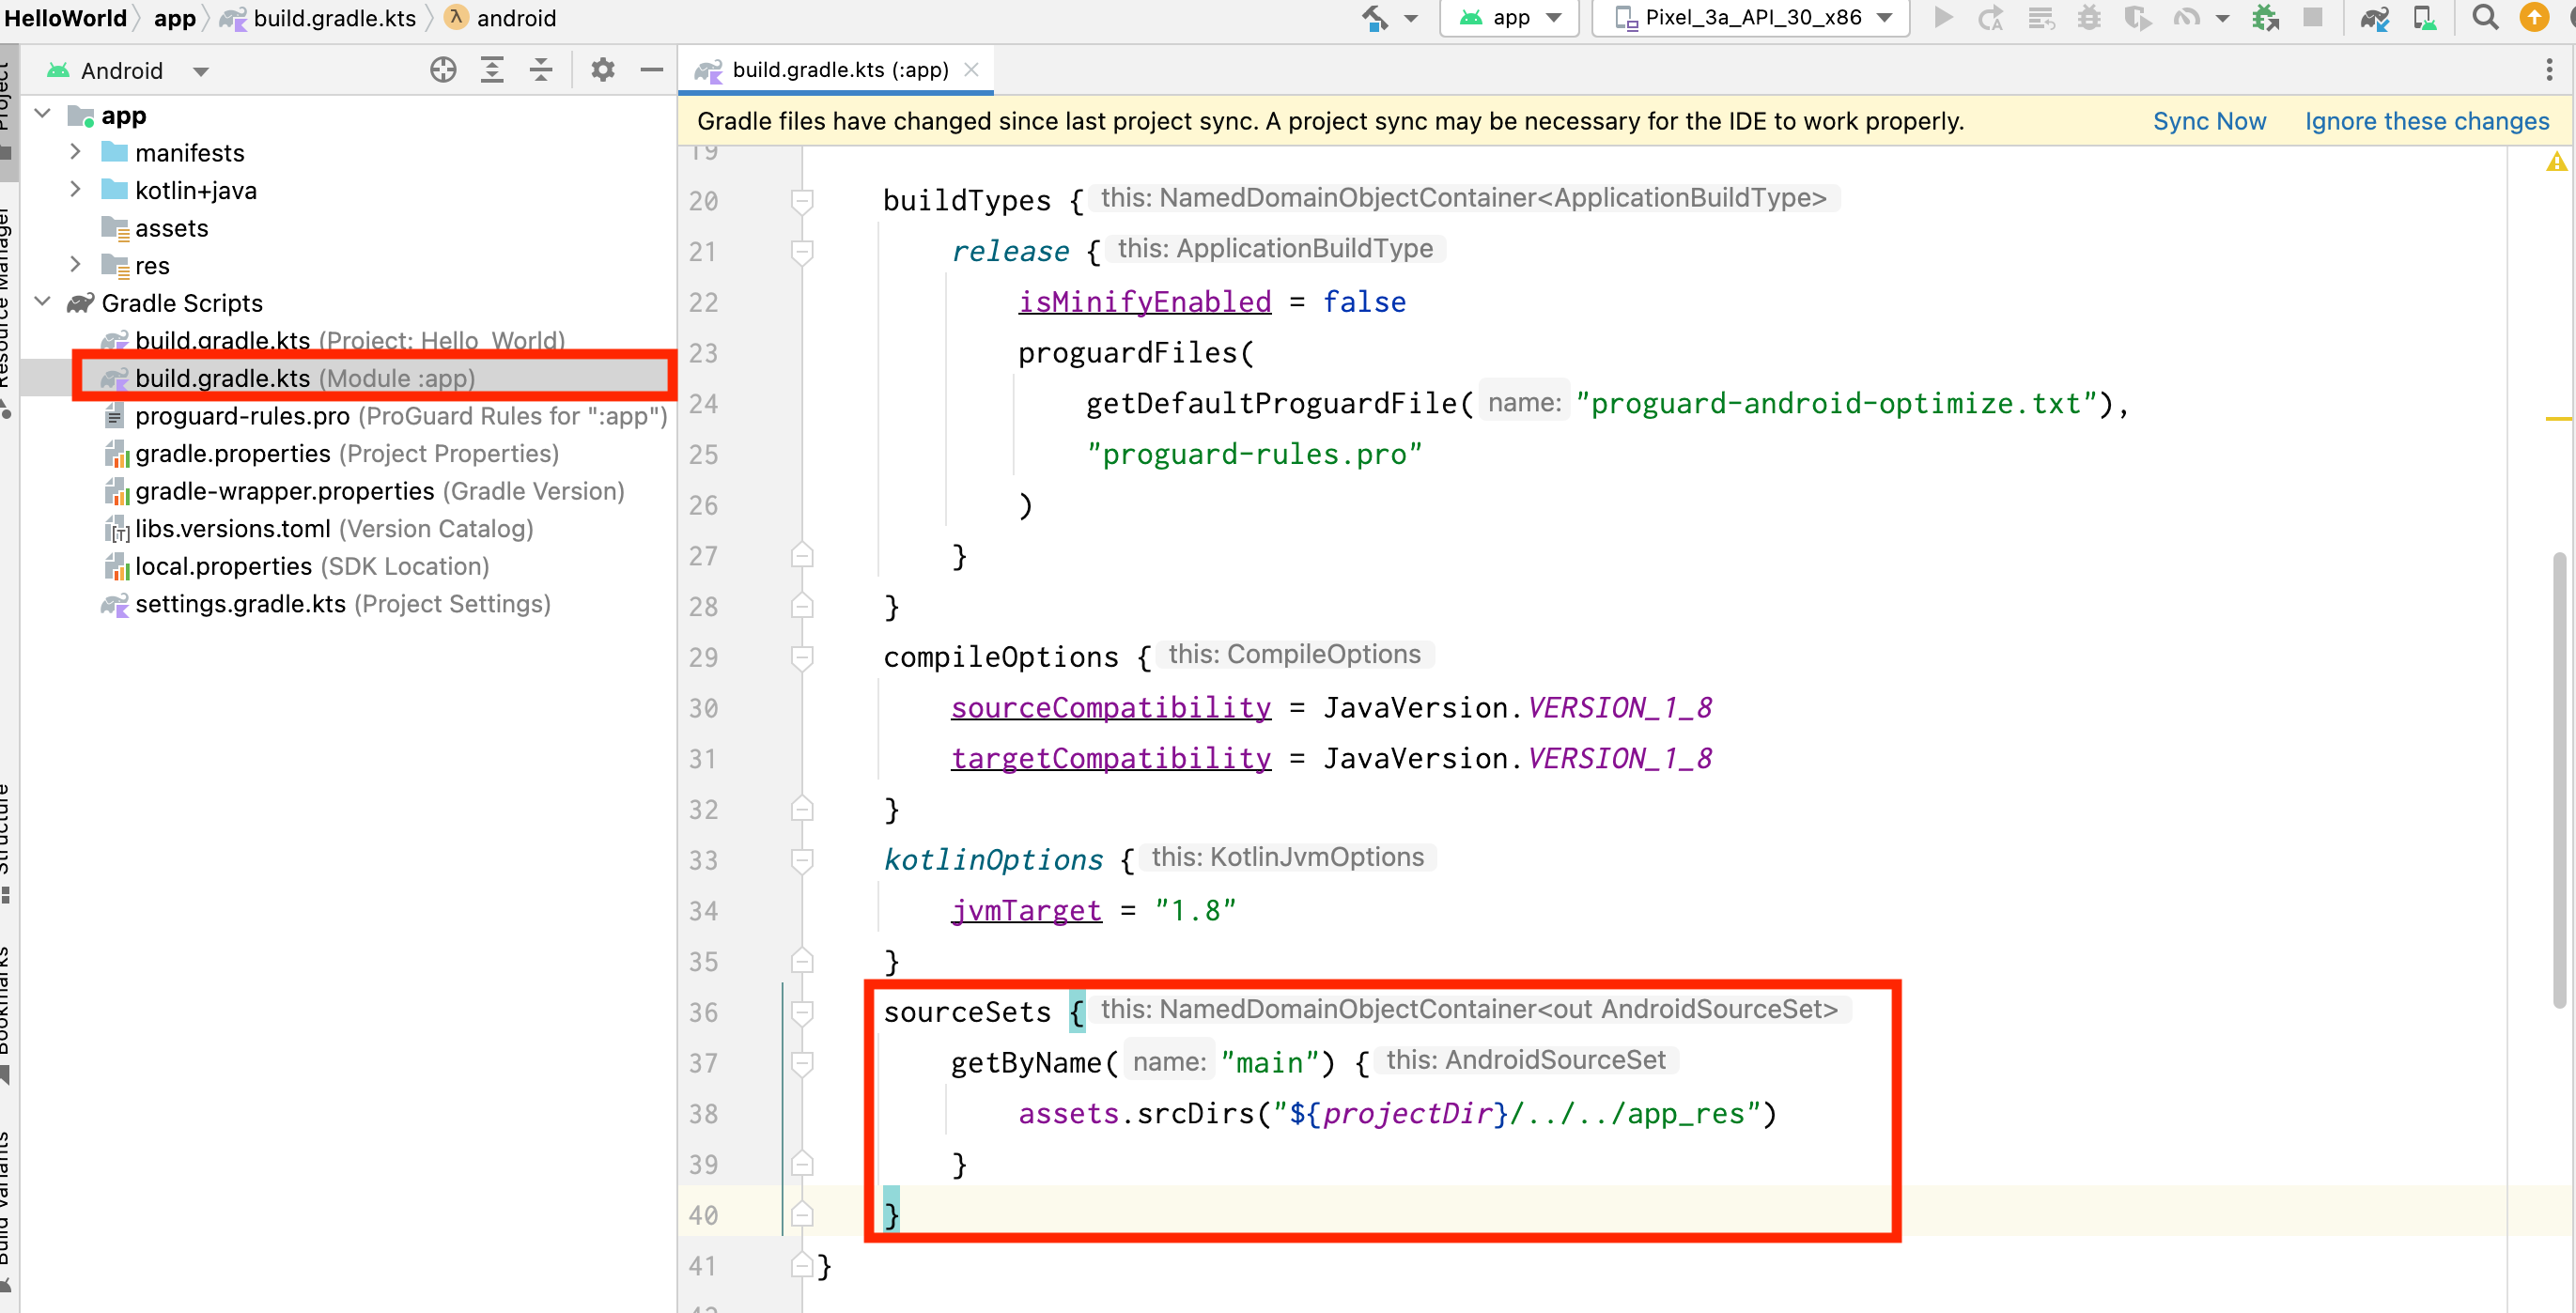2576x1313 pixels.
Task: Open the Project panel gear options
Action: tap(602, 70)
